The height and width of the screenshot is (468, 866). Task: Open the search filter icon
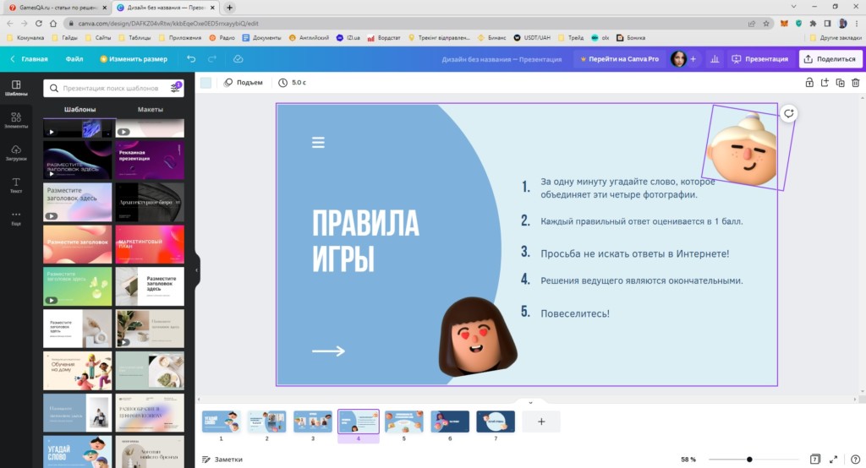coord(176,88)
